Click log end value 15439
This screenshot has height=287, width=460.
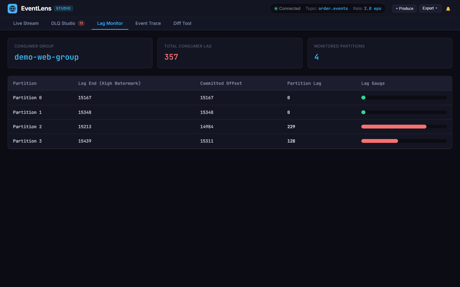(x=85, y=141)
